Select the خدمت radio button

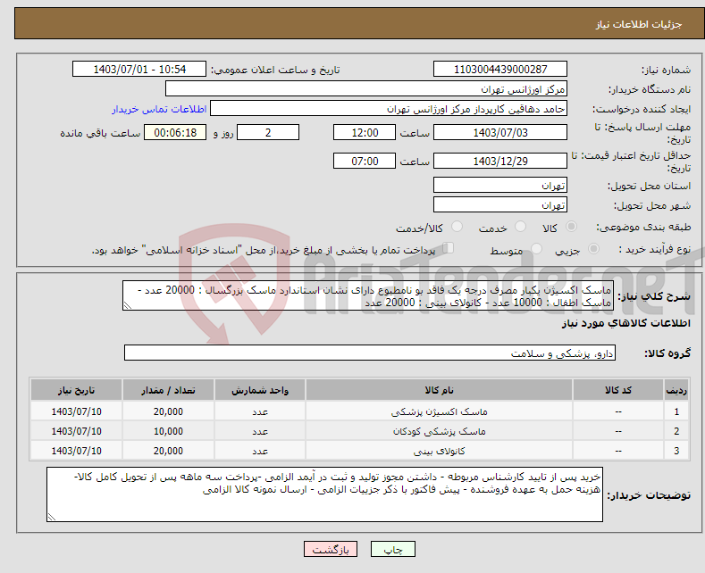tap(520, 227)
